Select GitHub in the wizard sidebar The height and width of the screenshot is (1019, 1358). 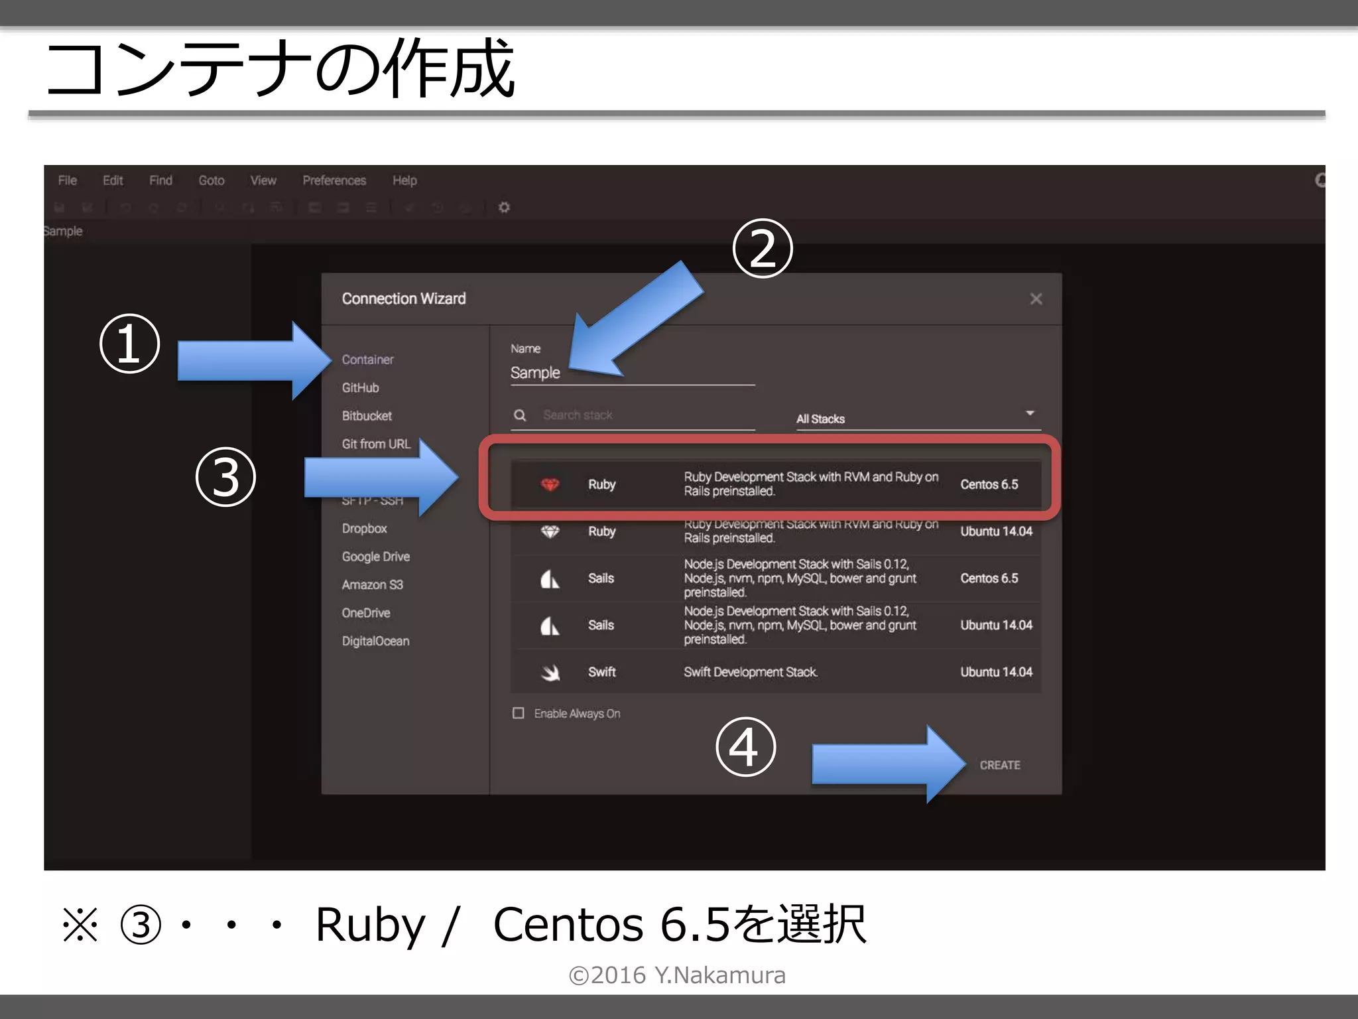[361, 387]
